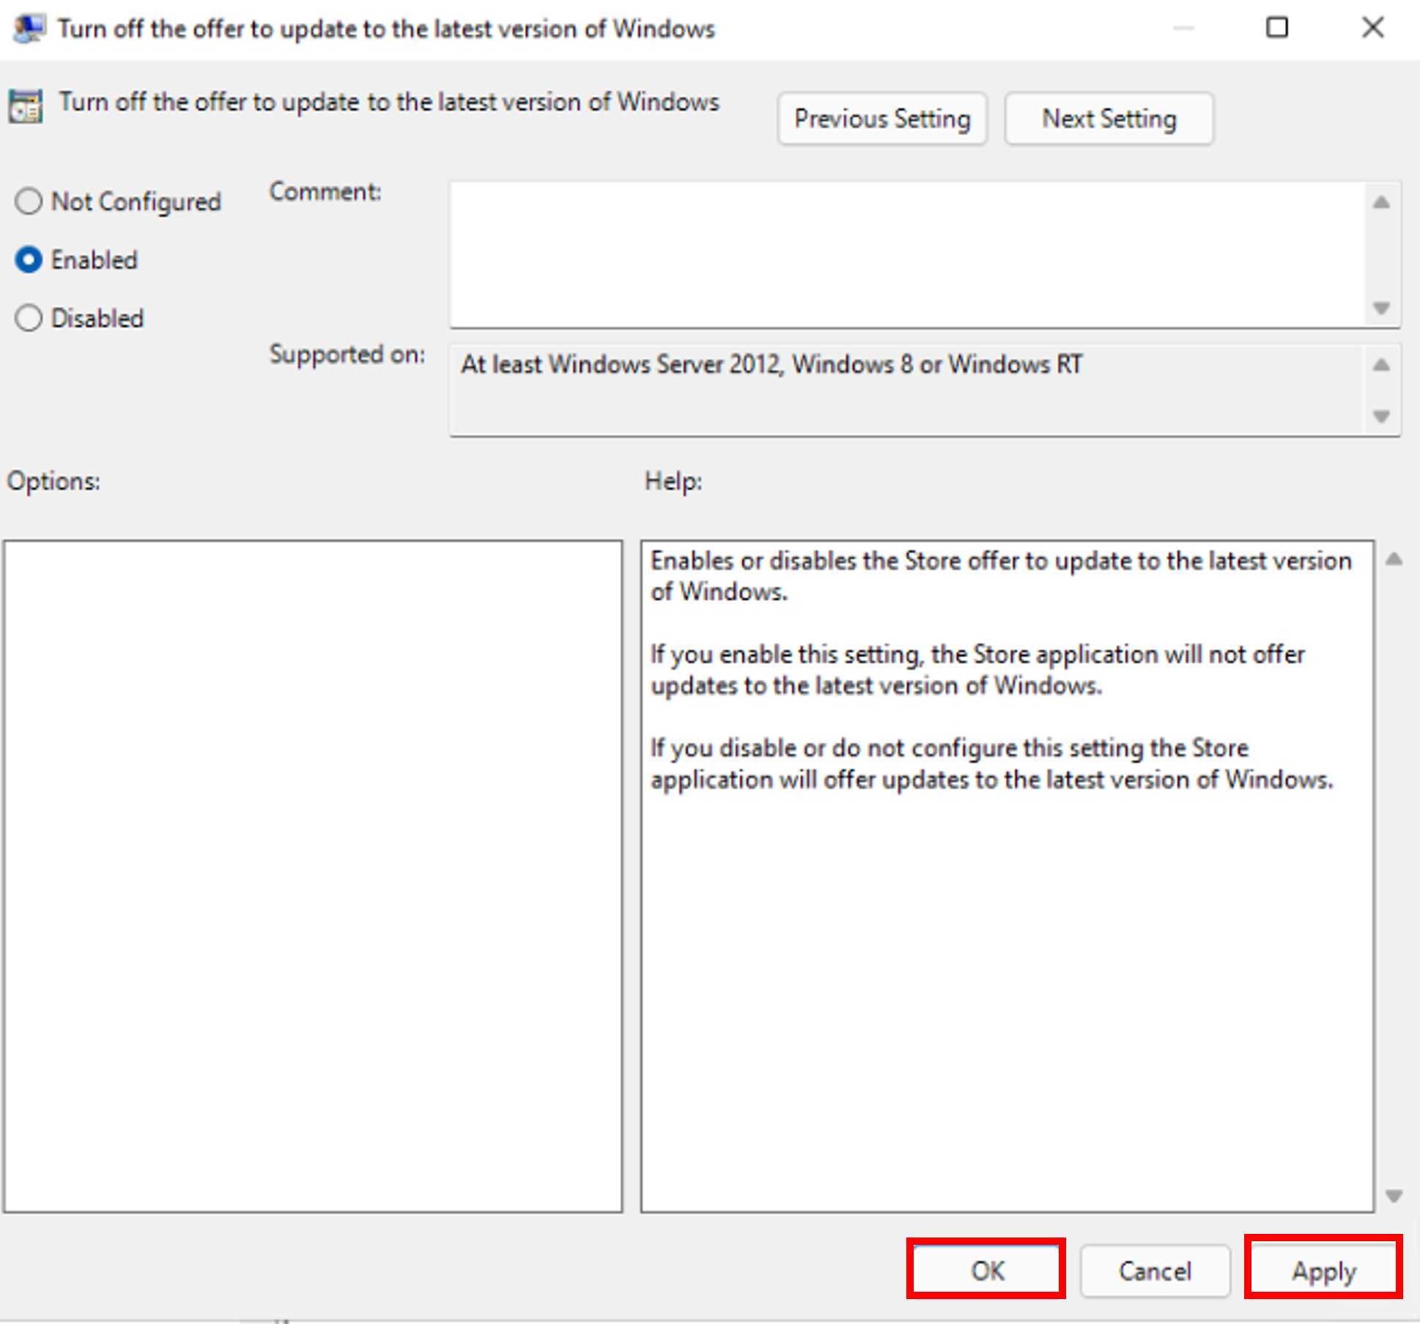Screen dimensions: 1420x1324
Task: Go to Previous Setting
Action: pyautogui.click(x=881, y=119)
